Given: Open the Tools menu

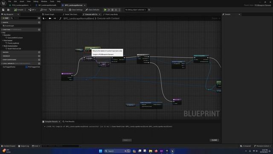Looking at the screenshot, I should (52, 1).
